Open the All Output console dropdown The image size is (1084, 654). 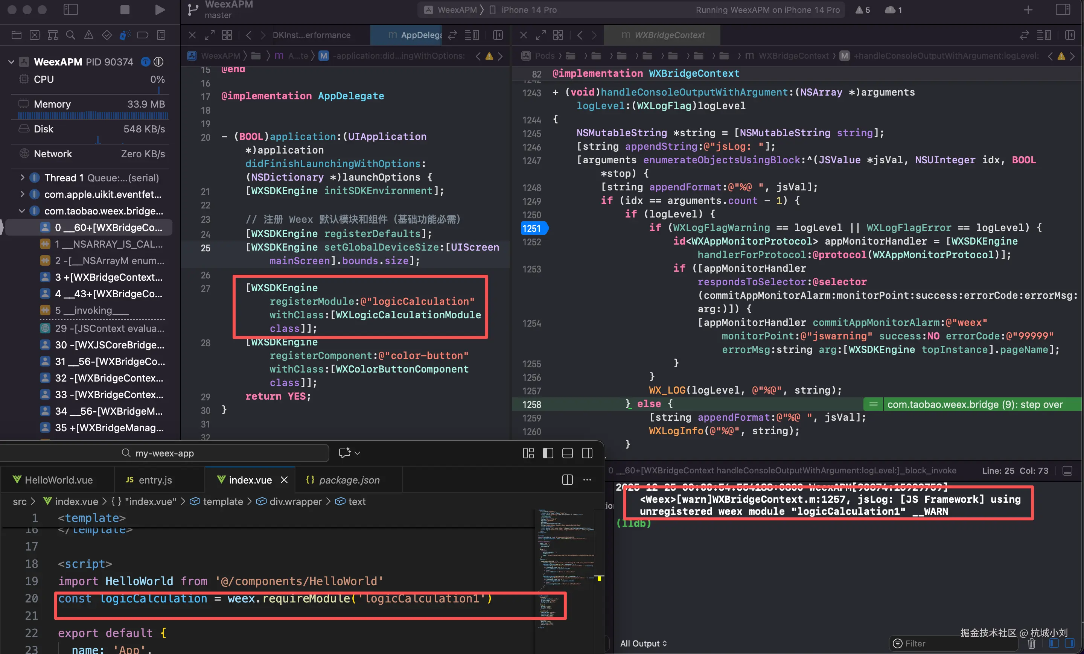point(643,643)
